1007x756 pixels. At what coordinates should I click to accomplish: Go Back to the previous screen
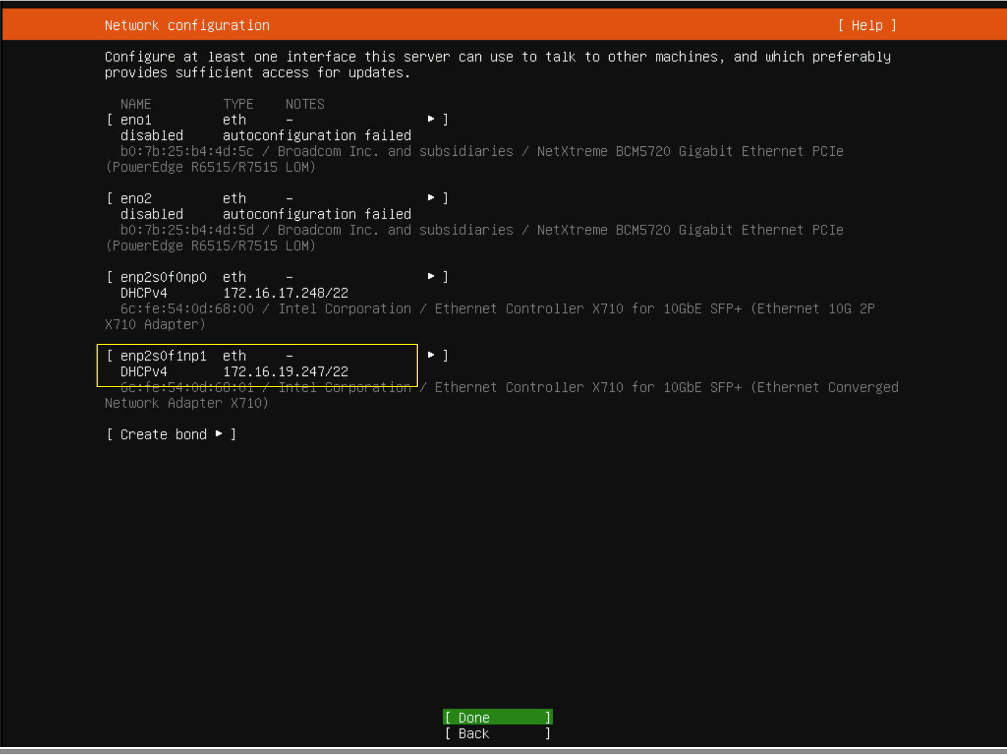click(x=497, y=734)
